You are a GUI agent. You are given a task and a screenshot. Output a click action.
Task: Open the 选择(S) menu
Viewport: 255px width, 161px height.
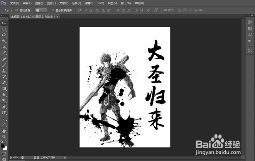pos(76,3)
